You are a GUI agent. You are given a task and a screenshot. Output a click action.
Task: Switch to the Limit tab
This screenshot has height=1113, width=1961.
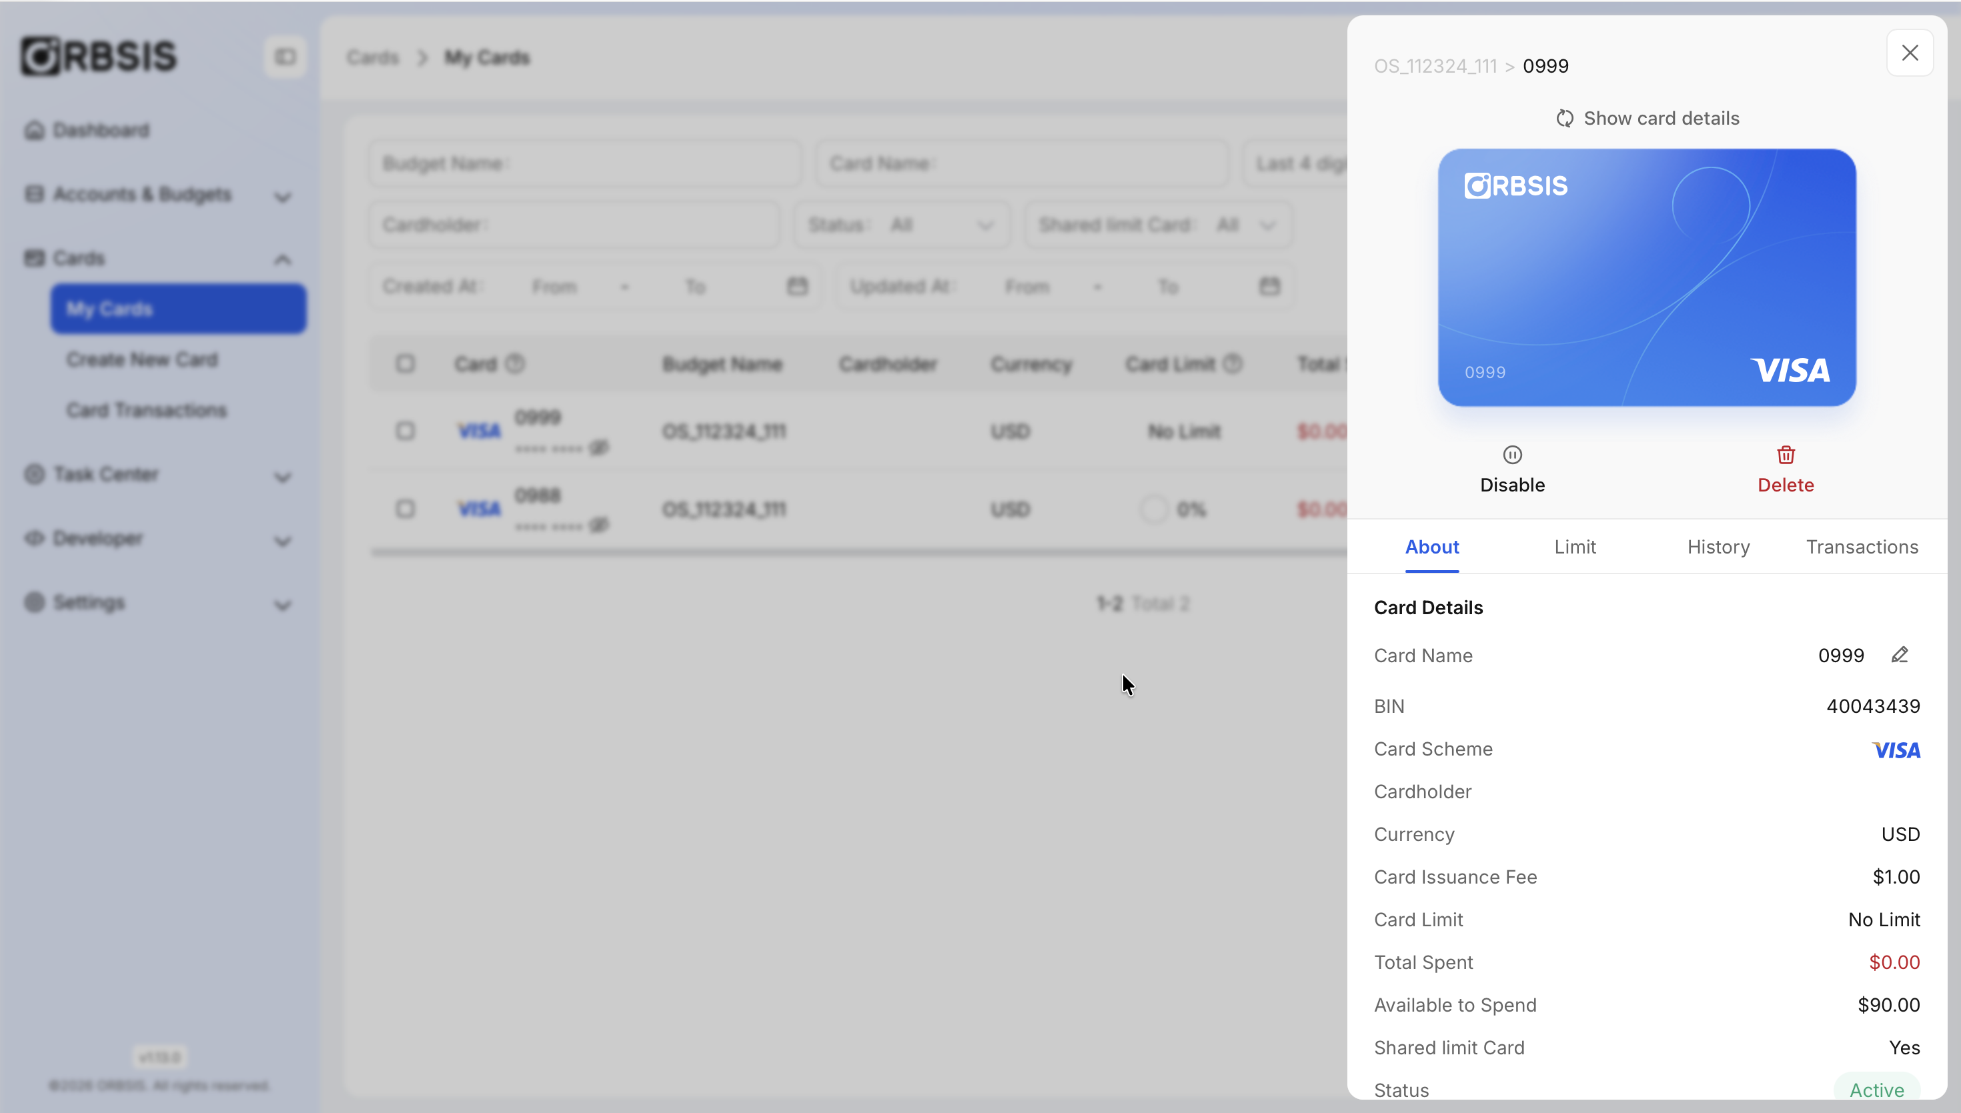point(1575,547)
